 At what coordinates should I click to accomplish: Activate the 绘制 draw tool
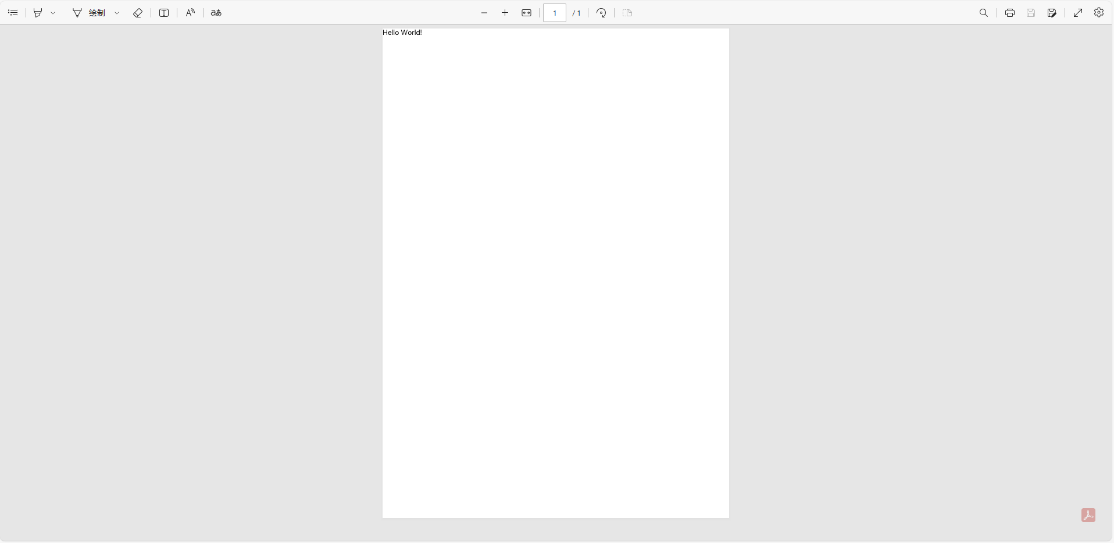[x=89, y=13]
